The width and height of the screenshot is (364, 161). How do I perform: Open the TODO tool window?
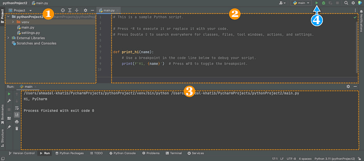96,153
